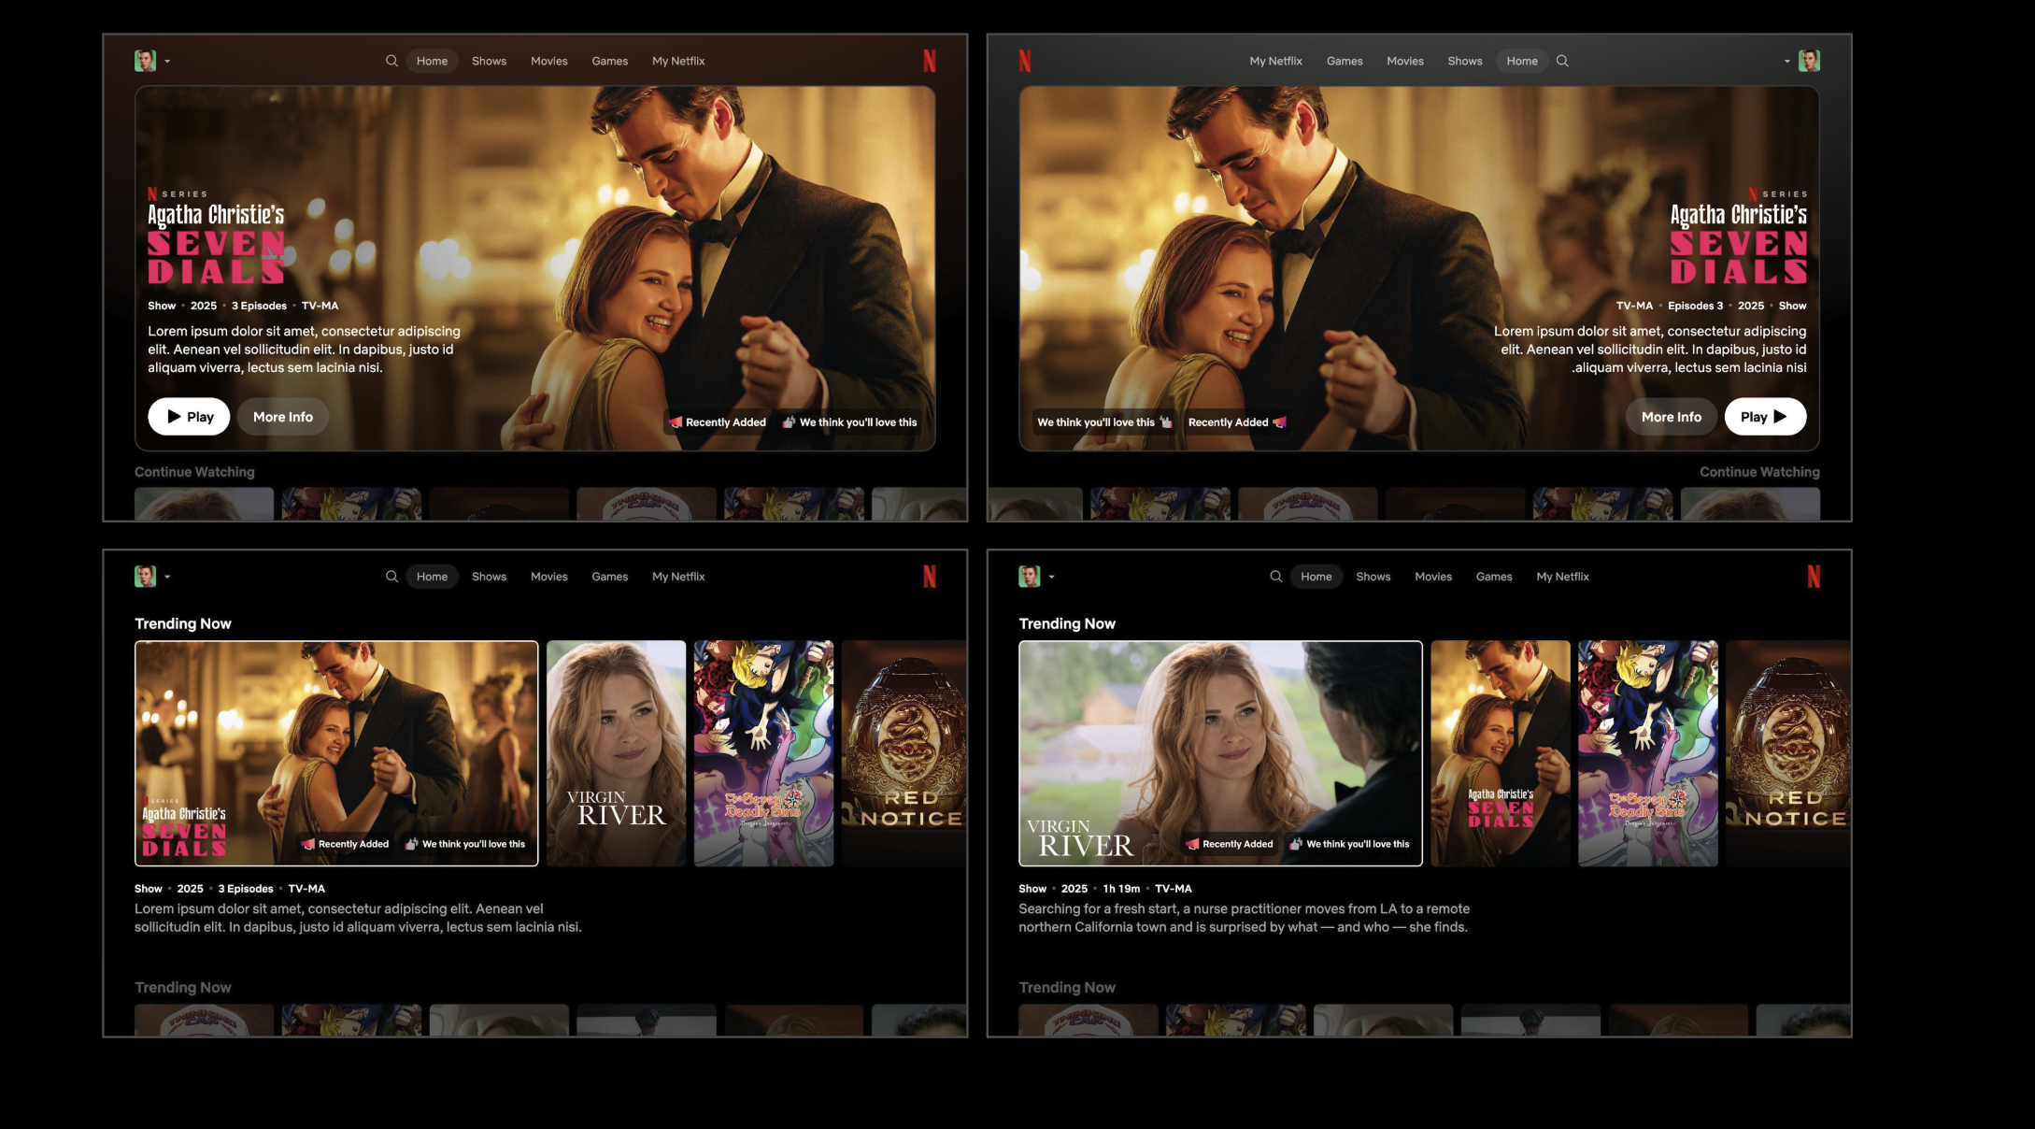Expand profile dropdown arrow in top-left mockup

167,62
